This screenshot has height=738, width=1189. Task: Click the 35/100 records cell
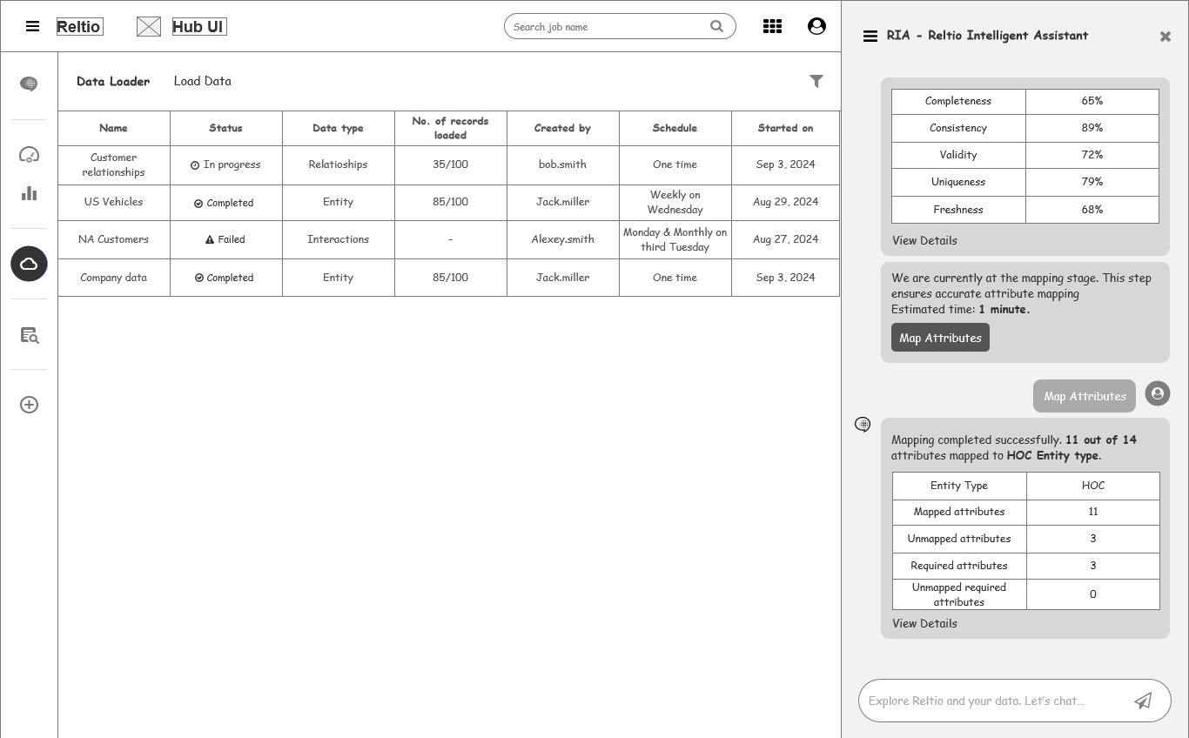pyautogui.click(x=450, y=164)
